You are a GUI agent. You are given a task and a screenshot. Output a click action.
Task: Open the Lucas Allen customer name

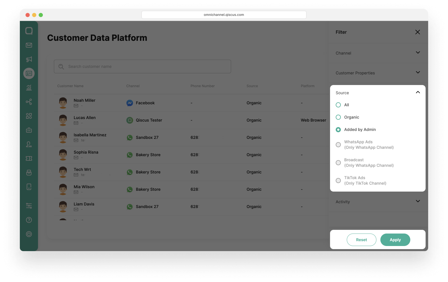pos(84,118)
